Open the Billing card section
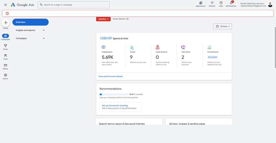The height and width of the screenshot is (143, 276). coord(5,66)
